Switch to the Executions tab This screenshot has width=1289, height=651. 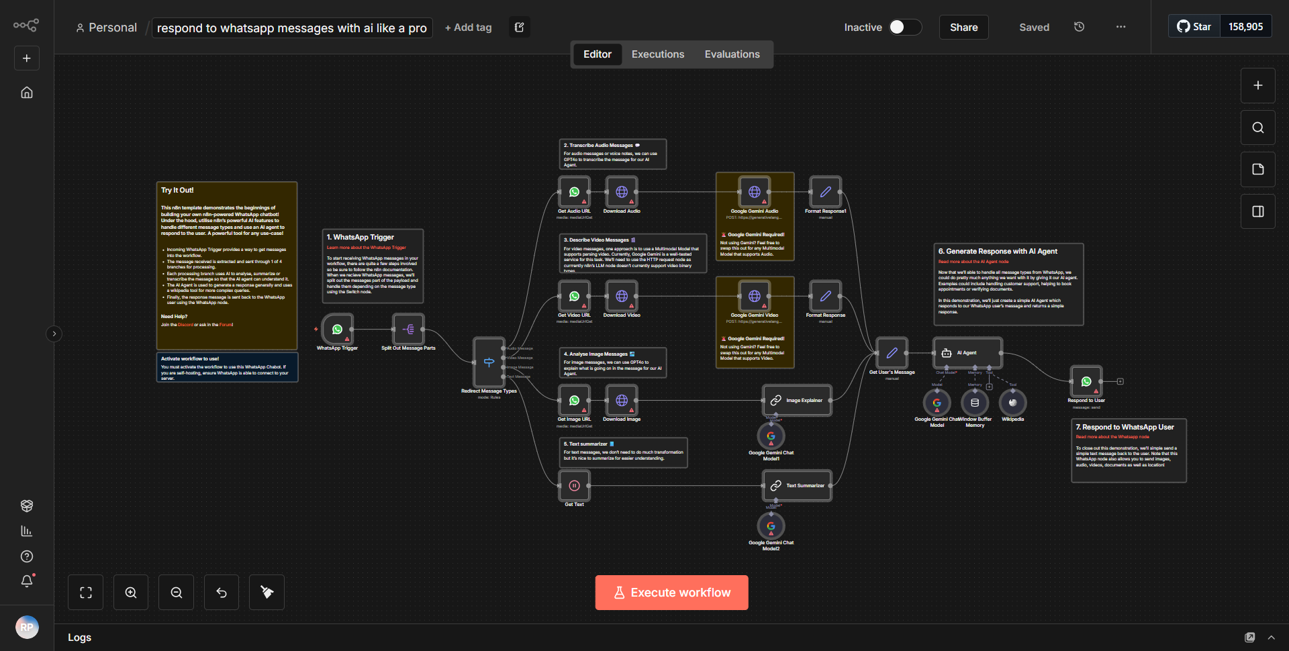658,54
